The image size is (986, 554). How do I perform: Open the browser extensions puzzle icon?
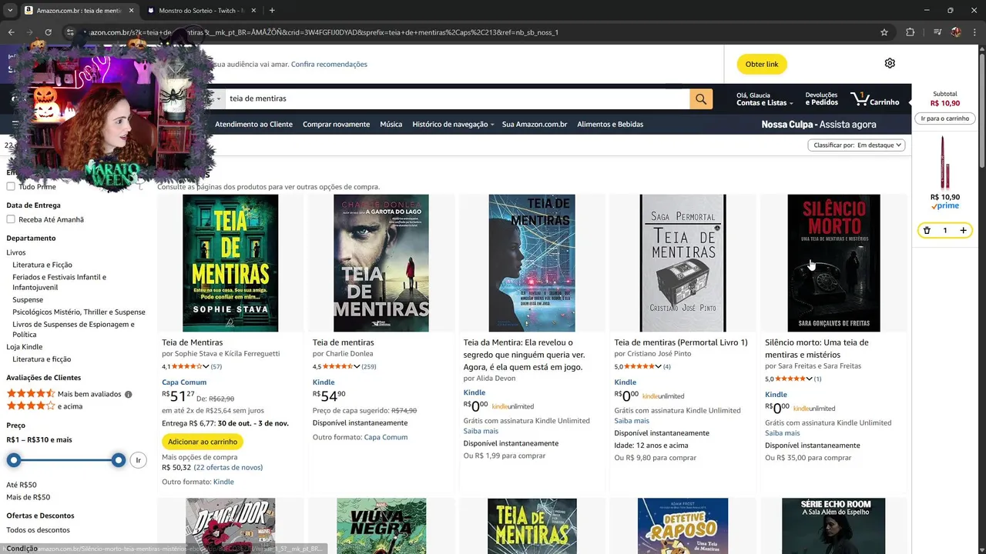[x=910, y=32]
